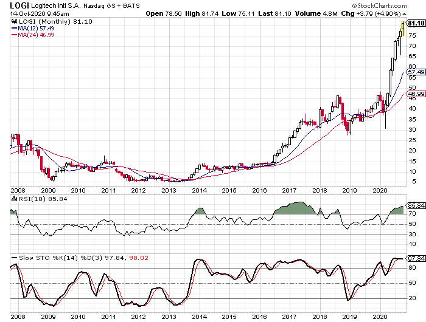Click the blue 57.49 tag on right axis
This screenshot has height=322, width=426.
pos(416,72)
